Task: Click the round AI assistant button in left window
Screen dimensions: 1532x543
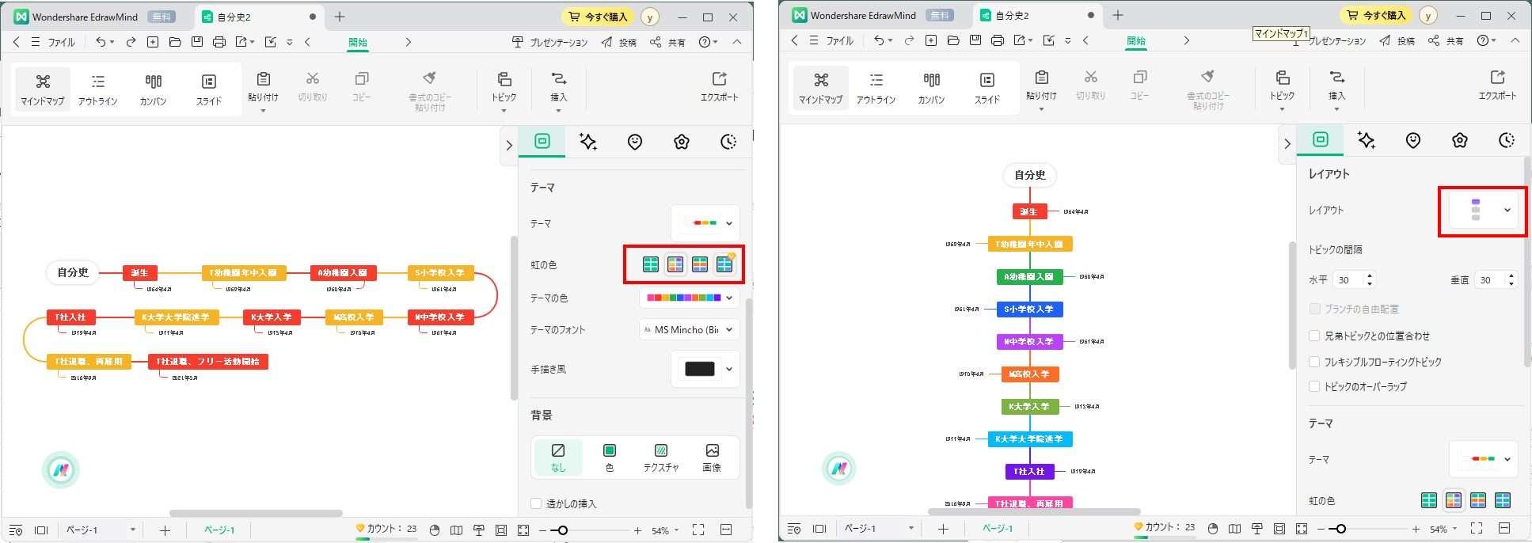Action: [x=61, y=470]
